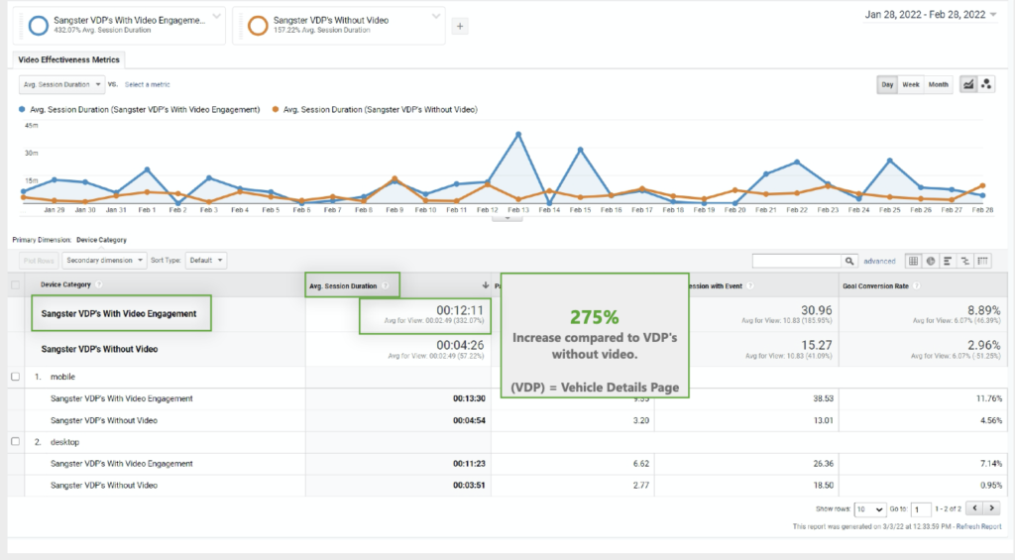
Task: Switch chart to line chart view
Action: click(x=967, y=85)
